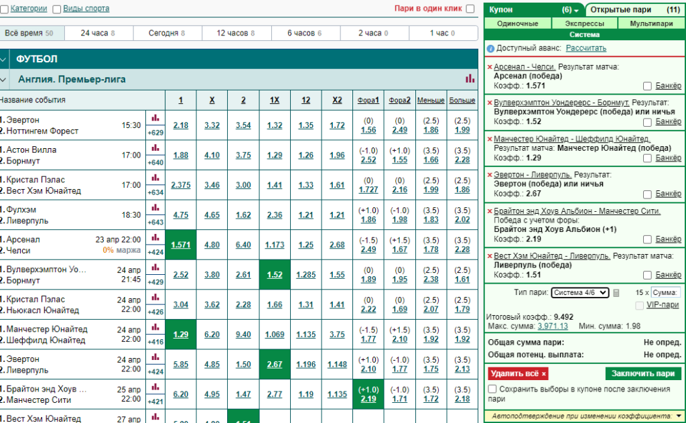Select odds 1.62 for Liverpool win at Fulham
Screen dimensions: 686x423
pyautogui.click(x=243, y=215)
